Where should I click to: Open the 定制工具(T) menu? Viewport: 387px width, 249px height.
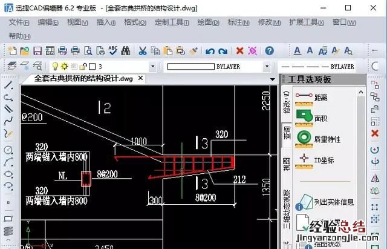coord(172,22)
